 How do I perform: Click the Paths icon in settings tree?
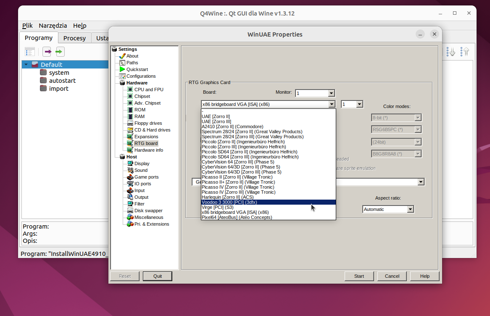tap(123, 63)
